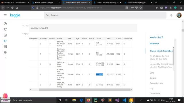Click the dataframe horizontal scrollbar thumb
This screenshot has width=184, height=103.
[85, 90]
